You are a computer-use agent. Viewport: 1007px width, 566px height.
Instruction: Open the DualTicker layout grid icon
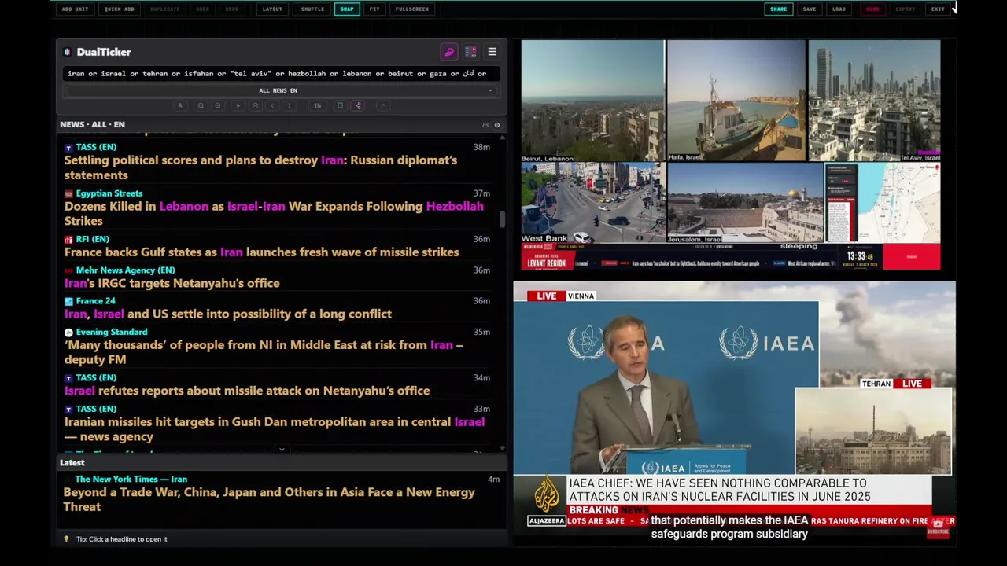pos(470,52)
